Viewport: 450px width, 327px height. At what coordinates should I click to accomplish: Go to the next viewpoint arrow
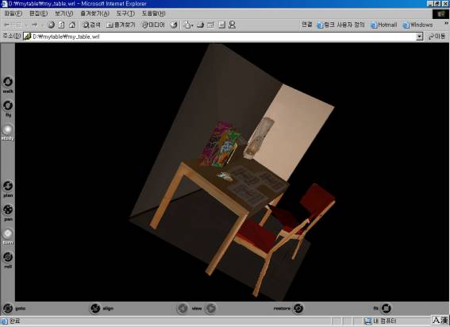[211, 308]
